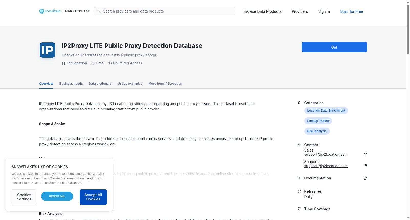Click the Daily refresh value
This screenshot has height=220, width=410.
[x=308, y=197]
